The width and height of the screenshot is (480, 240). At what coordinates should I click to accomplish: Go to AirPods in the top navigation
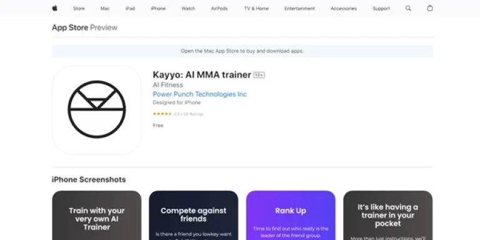click(x=219, y=9)
